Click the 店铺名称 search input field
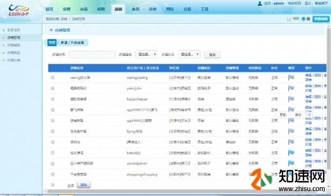The height and width of the screenshot is (196, 331). pos(92,54)
